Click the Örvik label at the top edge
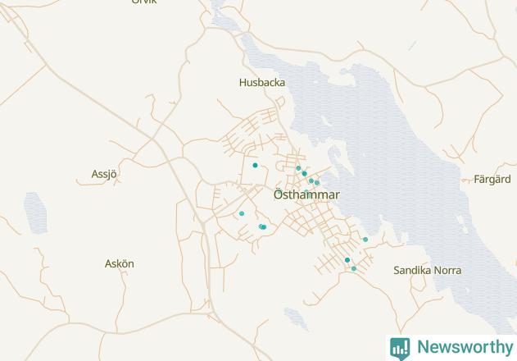This screenshot has width=517, height=361. point(144,2)
